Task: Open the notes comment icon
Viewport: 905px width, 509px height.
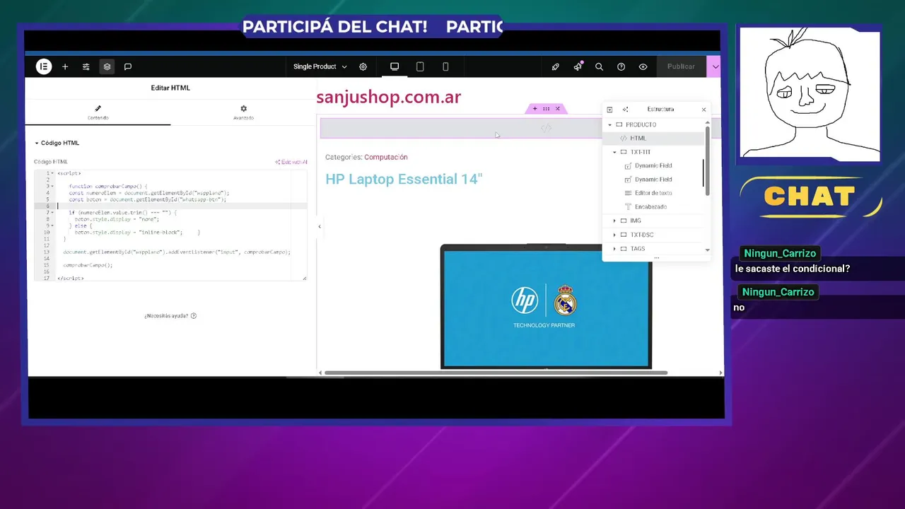Action: pyautogui.click(x=128, y=66)
